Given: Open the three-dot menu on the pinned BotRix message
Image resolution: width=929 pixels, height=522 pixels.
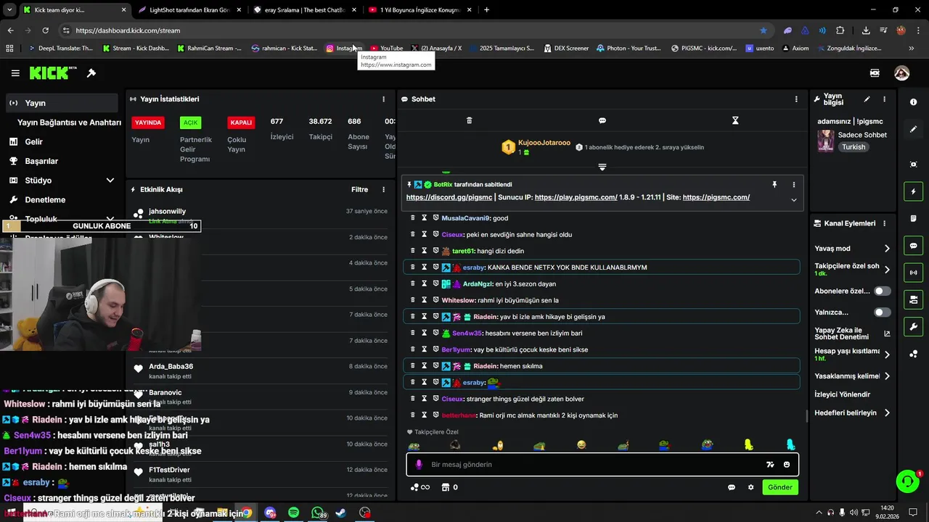Looking at the screenshot, I should [793, 185].
